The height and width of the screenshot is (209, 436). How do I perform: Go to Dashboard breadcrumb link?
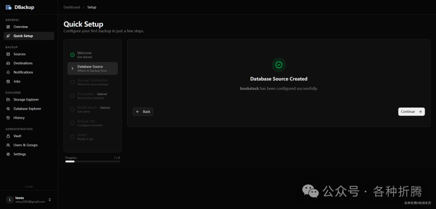pos(72,7)
